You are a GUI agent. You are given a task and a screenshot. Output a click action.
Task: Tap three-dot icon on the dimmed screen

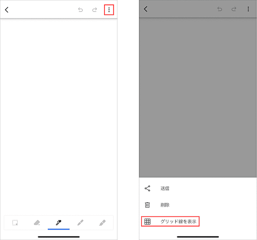click(x=248, y=9)
